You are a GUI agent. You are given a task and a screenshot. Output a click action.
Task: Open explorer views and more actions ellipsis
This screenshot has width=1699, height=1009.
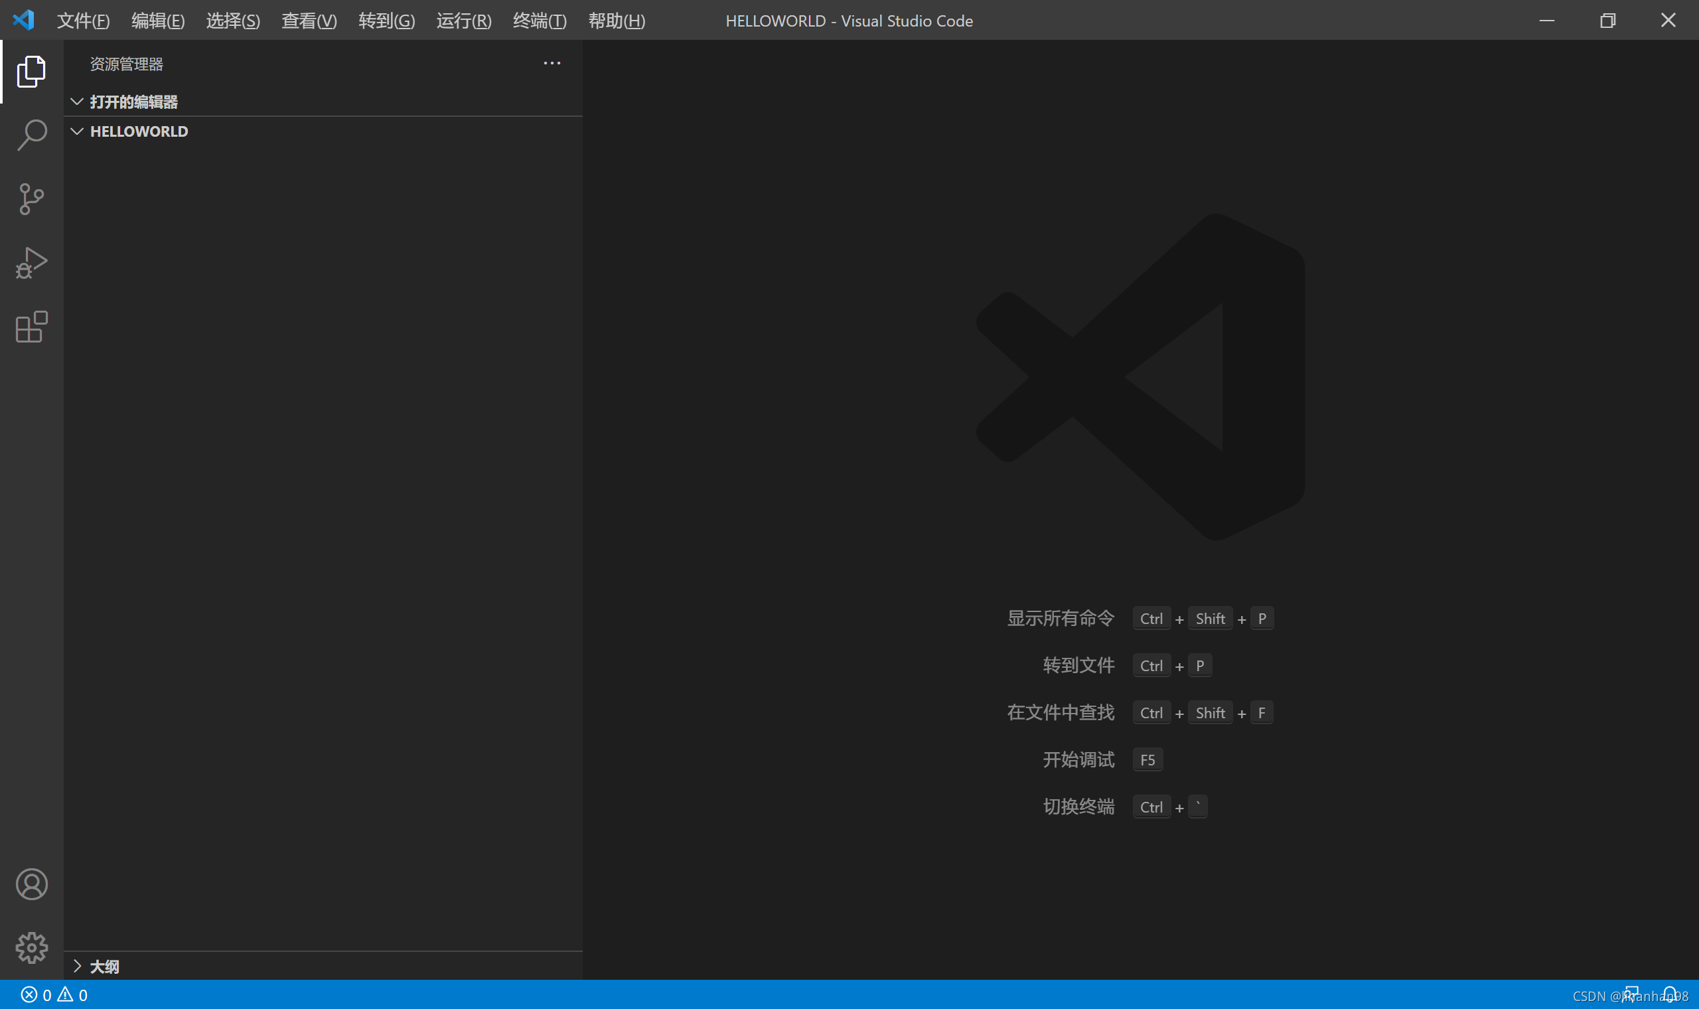pos(552,63)
